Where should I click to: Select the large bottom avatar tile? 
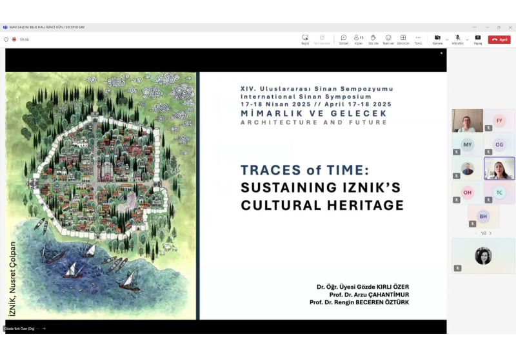point(483,256)
